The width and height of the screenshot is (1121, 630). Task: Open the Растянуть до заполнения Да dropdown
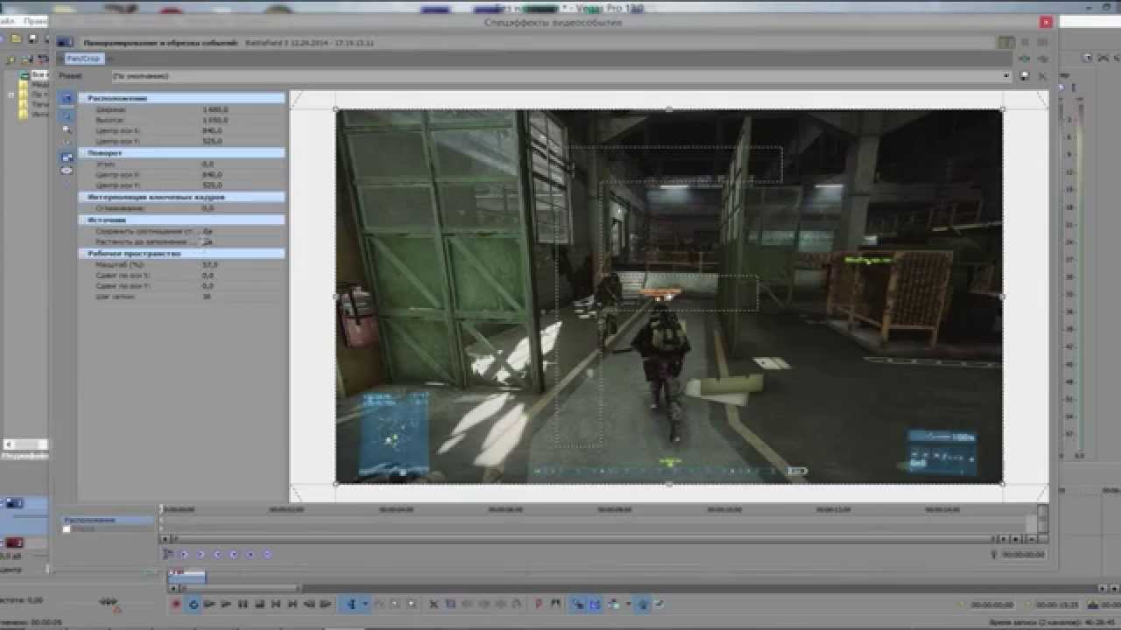(x=208, y=241)
